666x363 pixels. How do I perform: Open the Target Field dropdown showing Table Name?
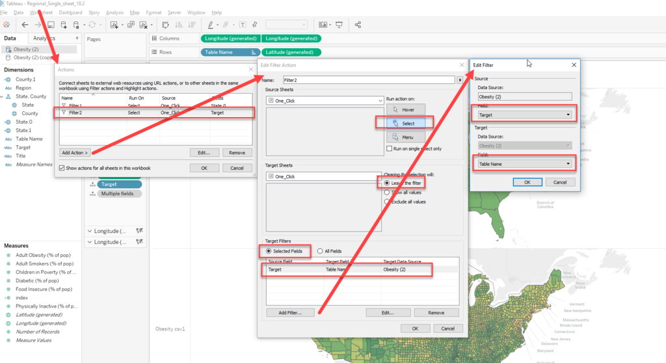point(525,164)
